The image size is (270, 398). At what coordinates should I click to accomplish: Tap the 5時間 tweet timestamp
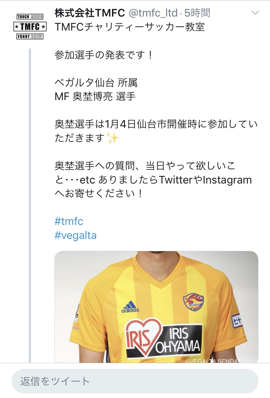(197, 13)
